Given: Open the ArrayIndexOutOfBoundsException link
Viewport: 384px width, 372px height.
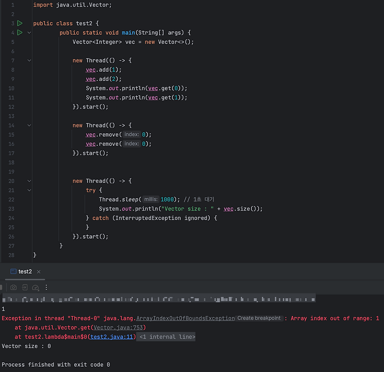Looking at the screenshot, I should pyautogui.click(x=185, y=318).
